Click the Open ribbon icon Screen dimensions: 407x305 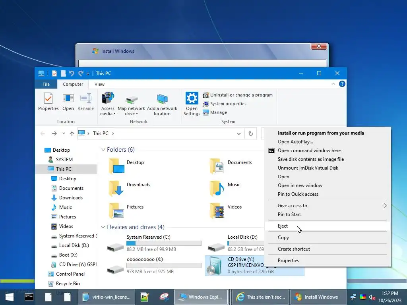pos(68,102)
